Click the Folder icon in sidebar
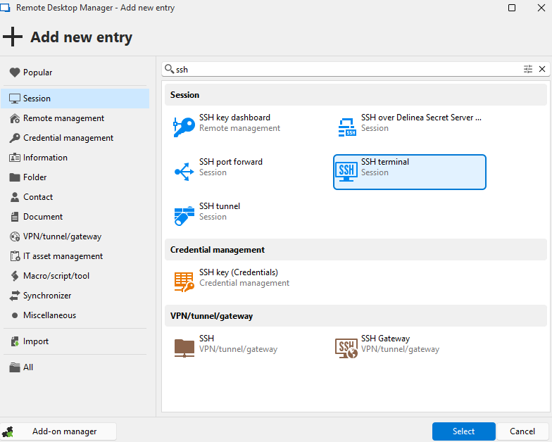 [14, 177]
